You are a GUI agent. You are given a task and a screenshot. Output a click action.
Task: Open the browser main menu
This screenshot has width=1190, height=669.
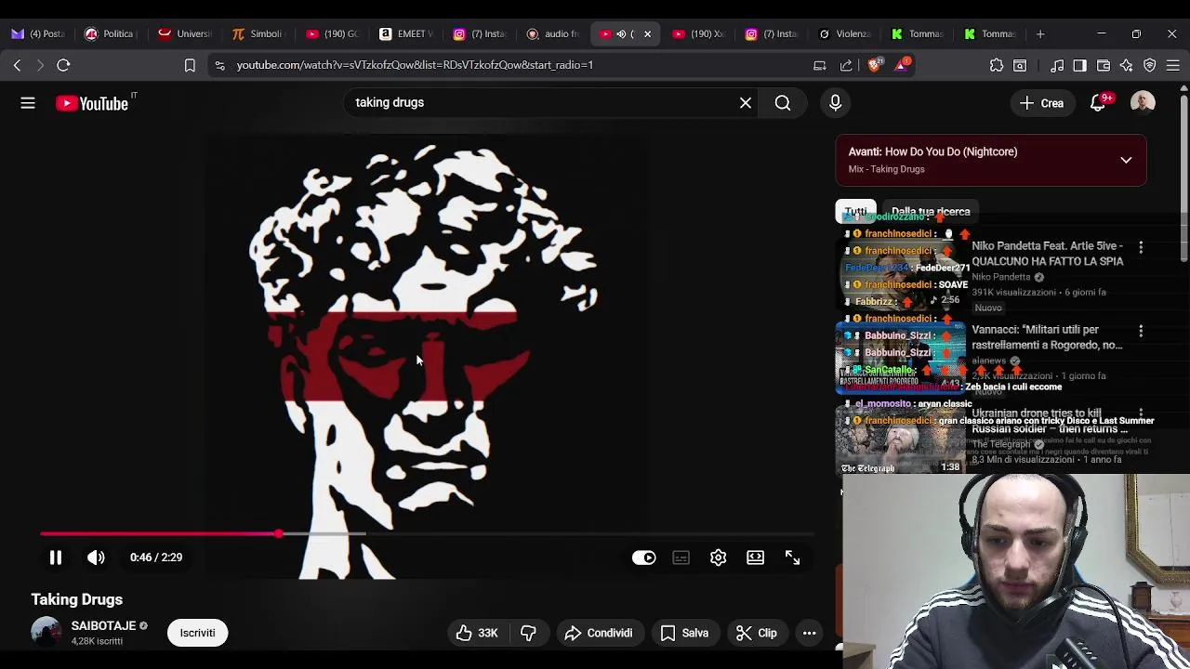tap(1173, 65)
